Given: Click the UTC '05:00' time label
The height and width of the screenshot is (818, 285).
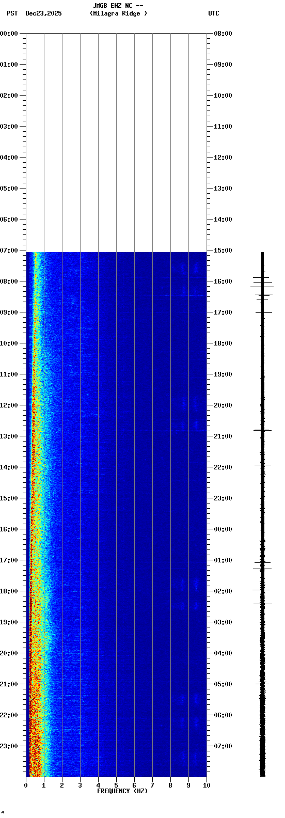Looking at the screenshot, I should coord(223,684).
